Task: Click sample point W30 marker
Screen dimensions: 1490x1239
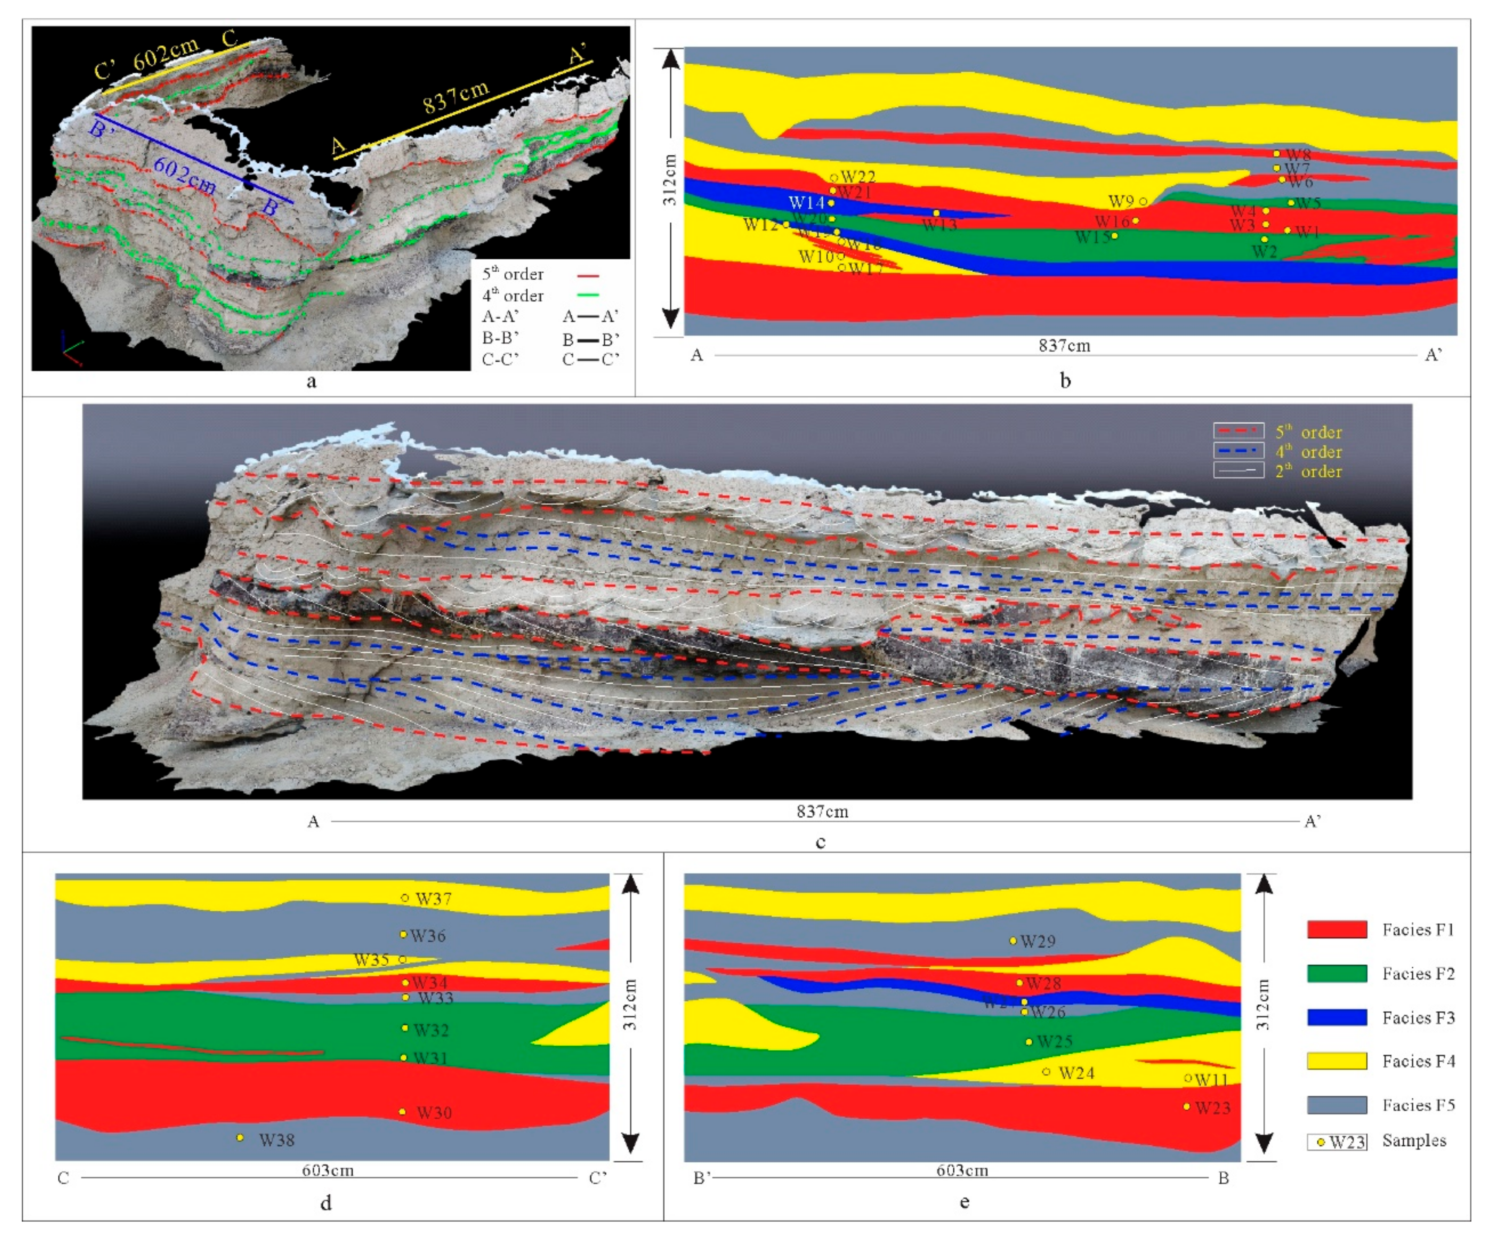Action: tap(402, 1111)
